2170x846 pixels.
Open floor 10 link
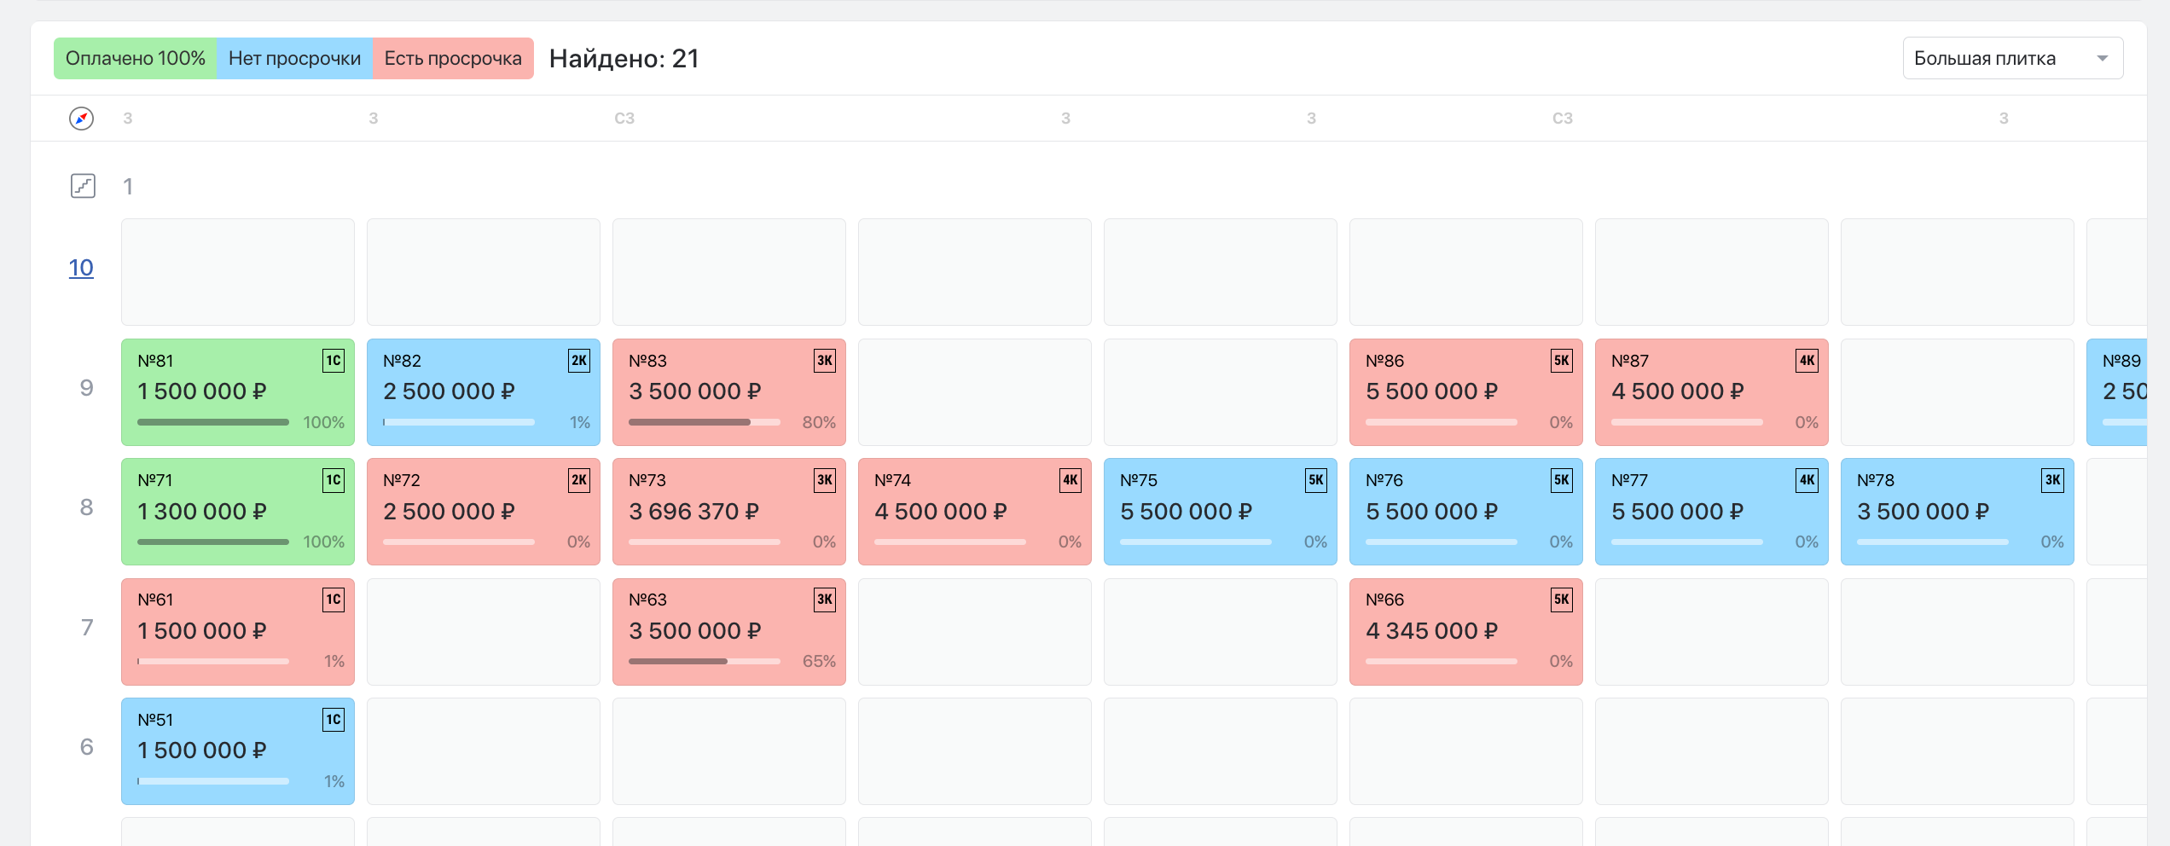coord(81,268)
